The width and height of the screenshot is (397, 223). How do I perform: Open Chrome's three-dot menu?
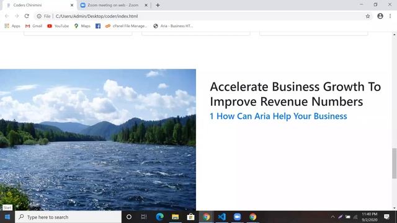click(x=390, y=16)
